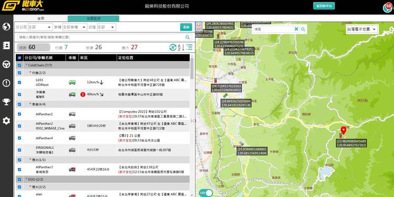Open the settings gear in sidebar
This screenshot has height=197, width=394.
click(x=6, y=121)
